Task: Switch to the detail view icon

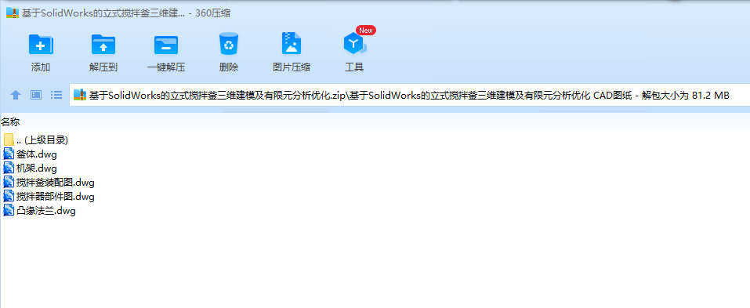Action: click(x=36, y=95)
